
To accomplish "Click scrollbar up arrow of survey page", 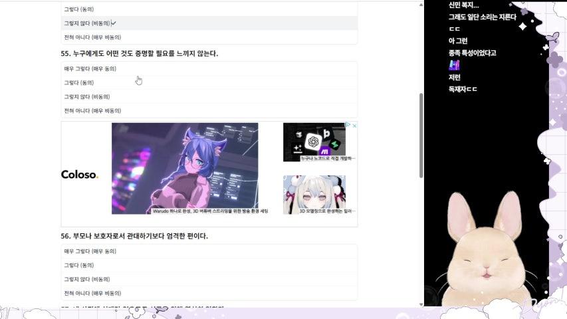I will 421,5.
